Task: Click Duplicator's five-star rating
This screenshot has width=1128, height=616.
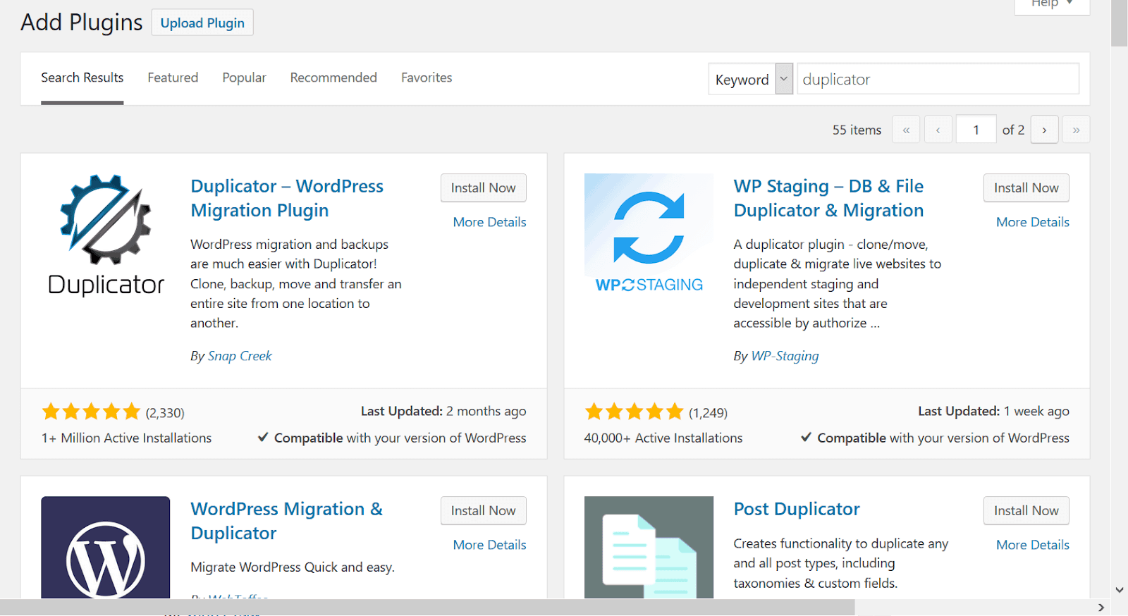Action: pyautogui.click(x=92, y=412)
